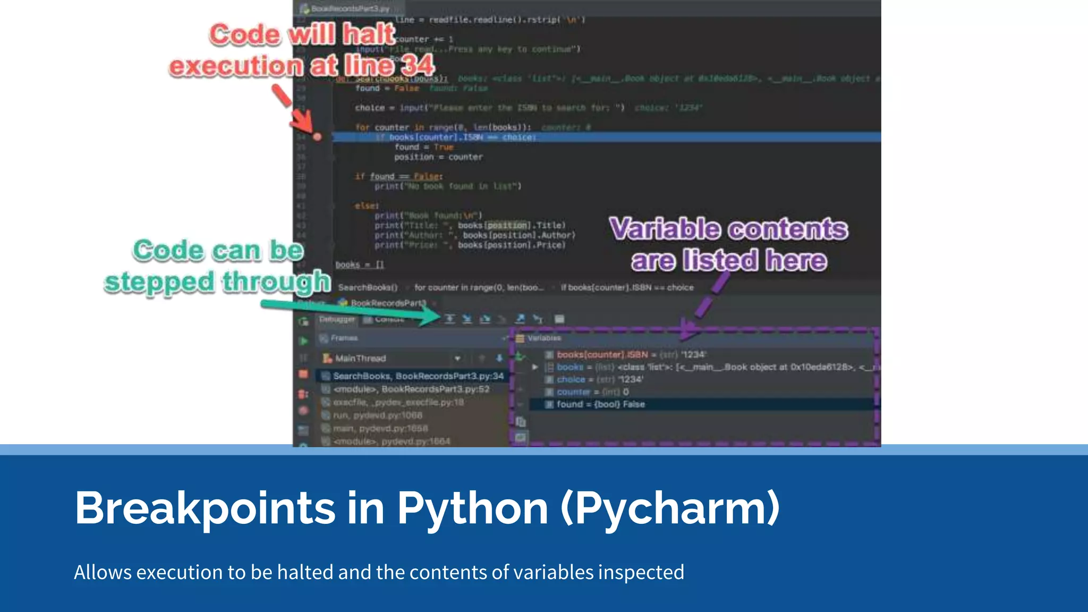Click subtitle 'Allows execution to be halted...'
1088x612 pixels.
(x=379, y=573)
